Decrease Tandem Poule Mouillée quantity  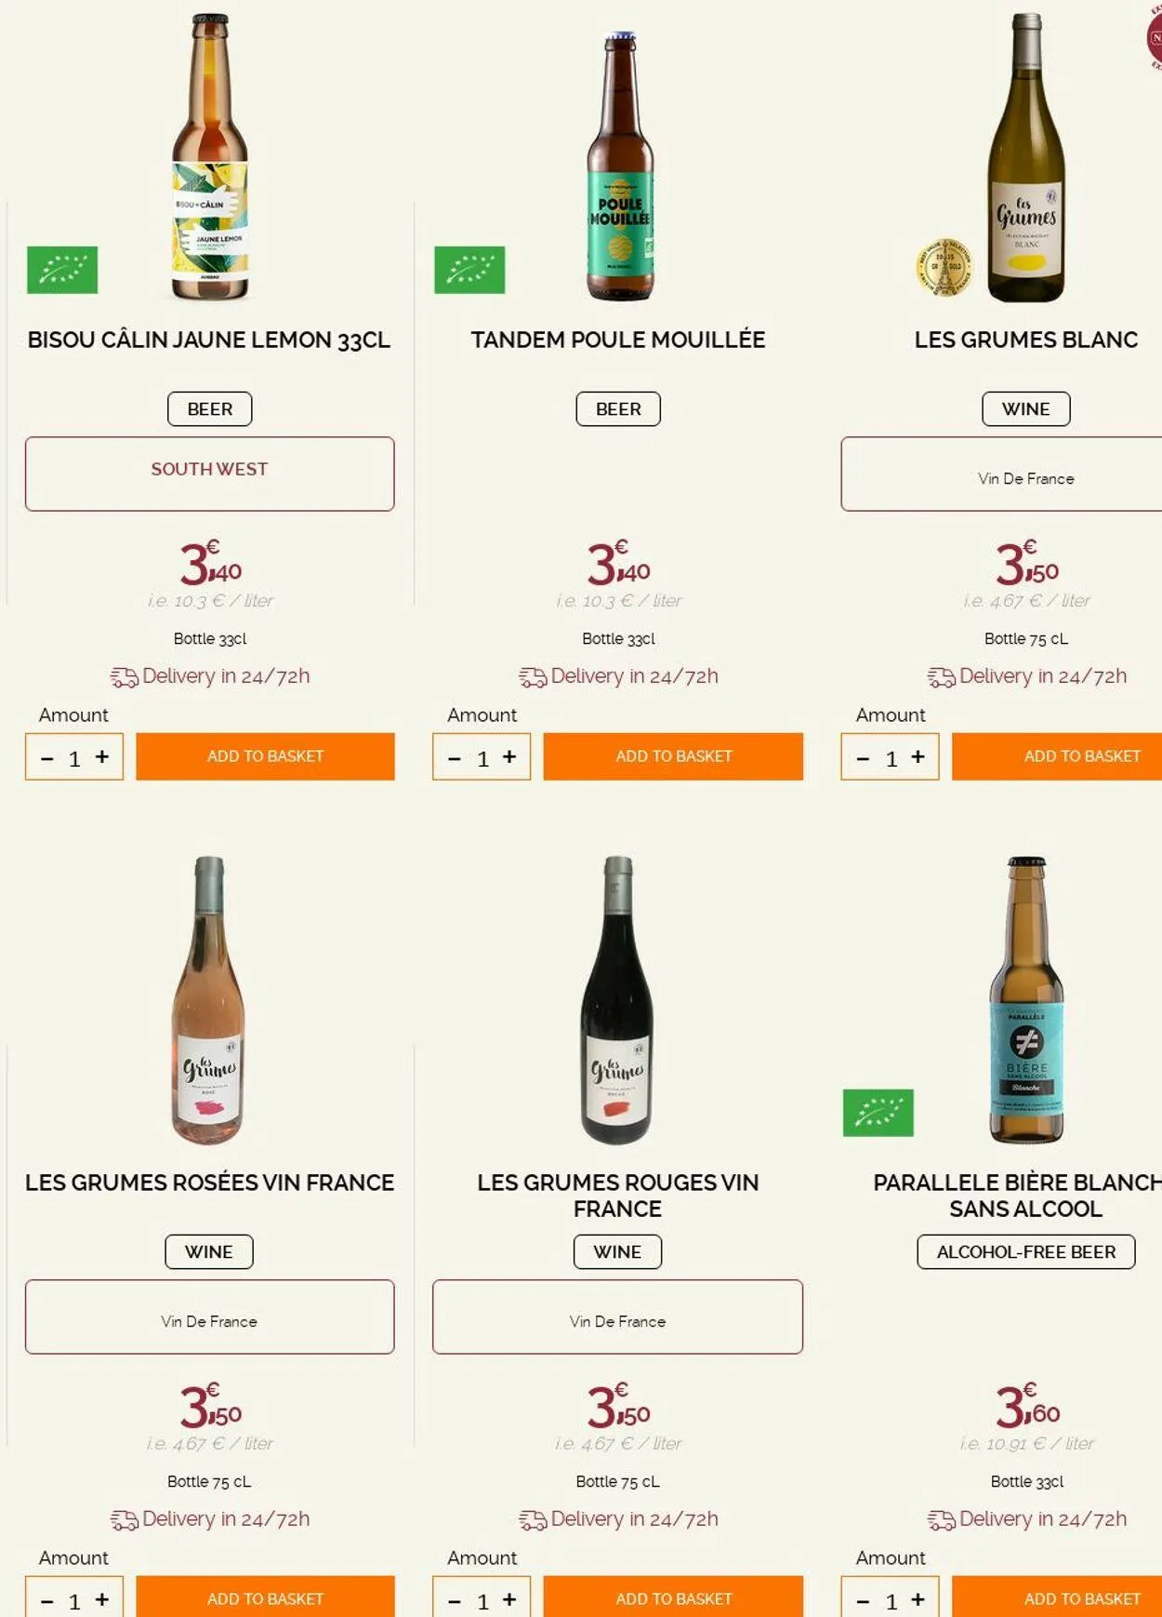pyautogui.click(x=455, y=758)
